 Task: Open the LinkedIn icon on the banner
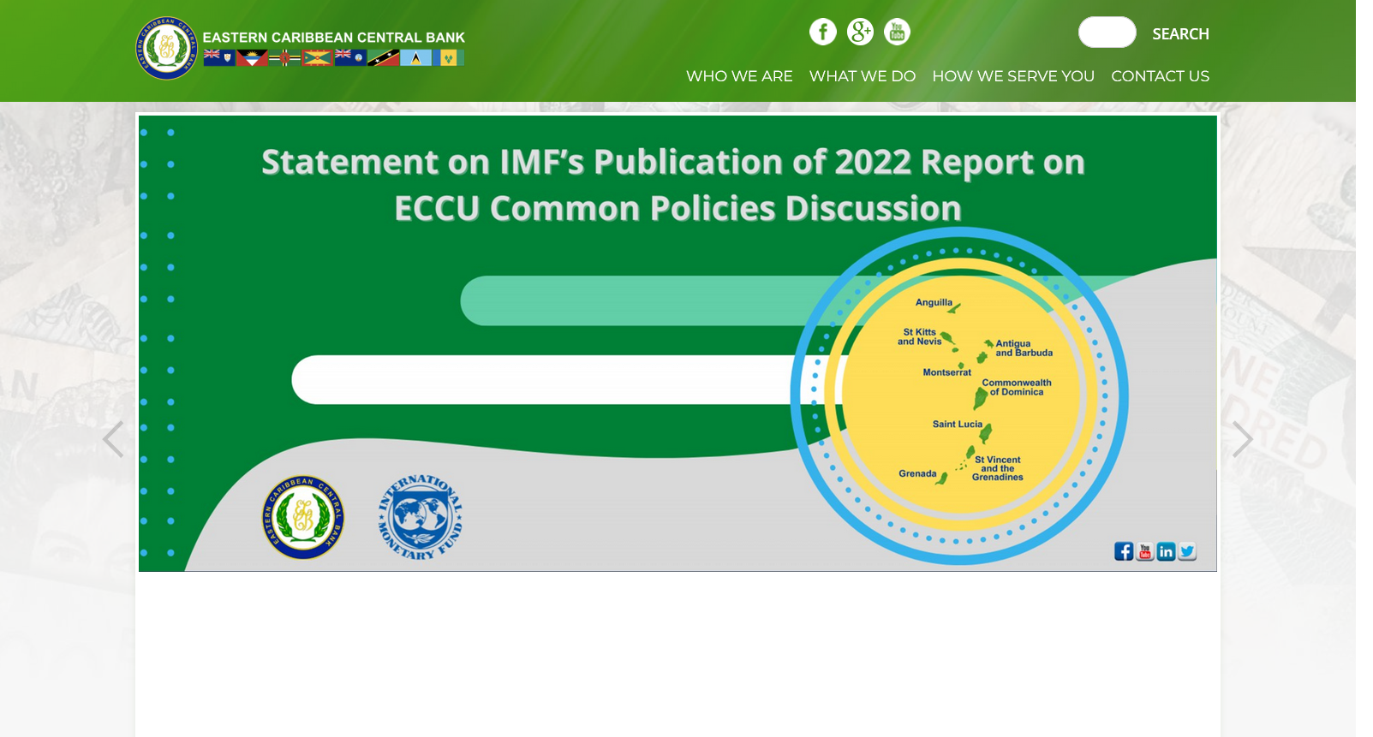click(x=1166, y=551)
